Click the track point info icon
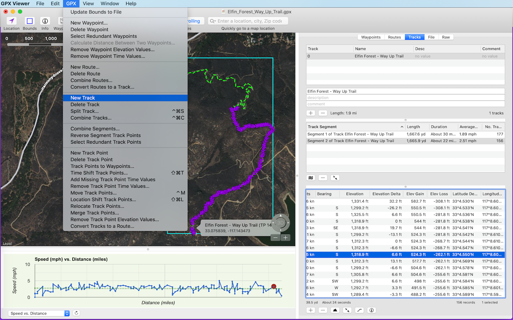This screenshot has height=320, width=513. click(372, 310)
